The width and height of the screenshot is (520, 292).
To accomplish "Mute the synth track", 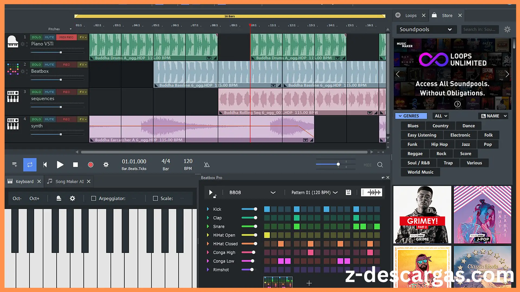I will (x=49, y=119).
